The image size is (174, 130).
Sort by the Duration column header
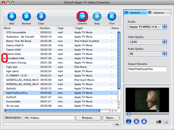tap(48, 28)
